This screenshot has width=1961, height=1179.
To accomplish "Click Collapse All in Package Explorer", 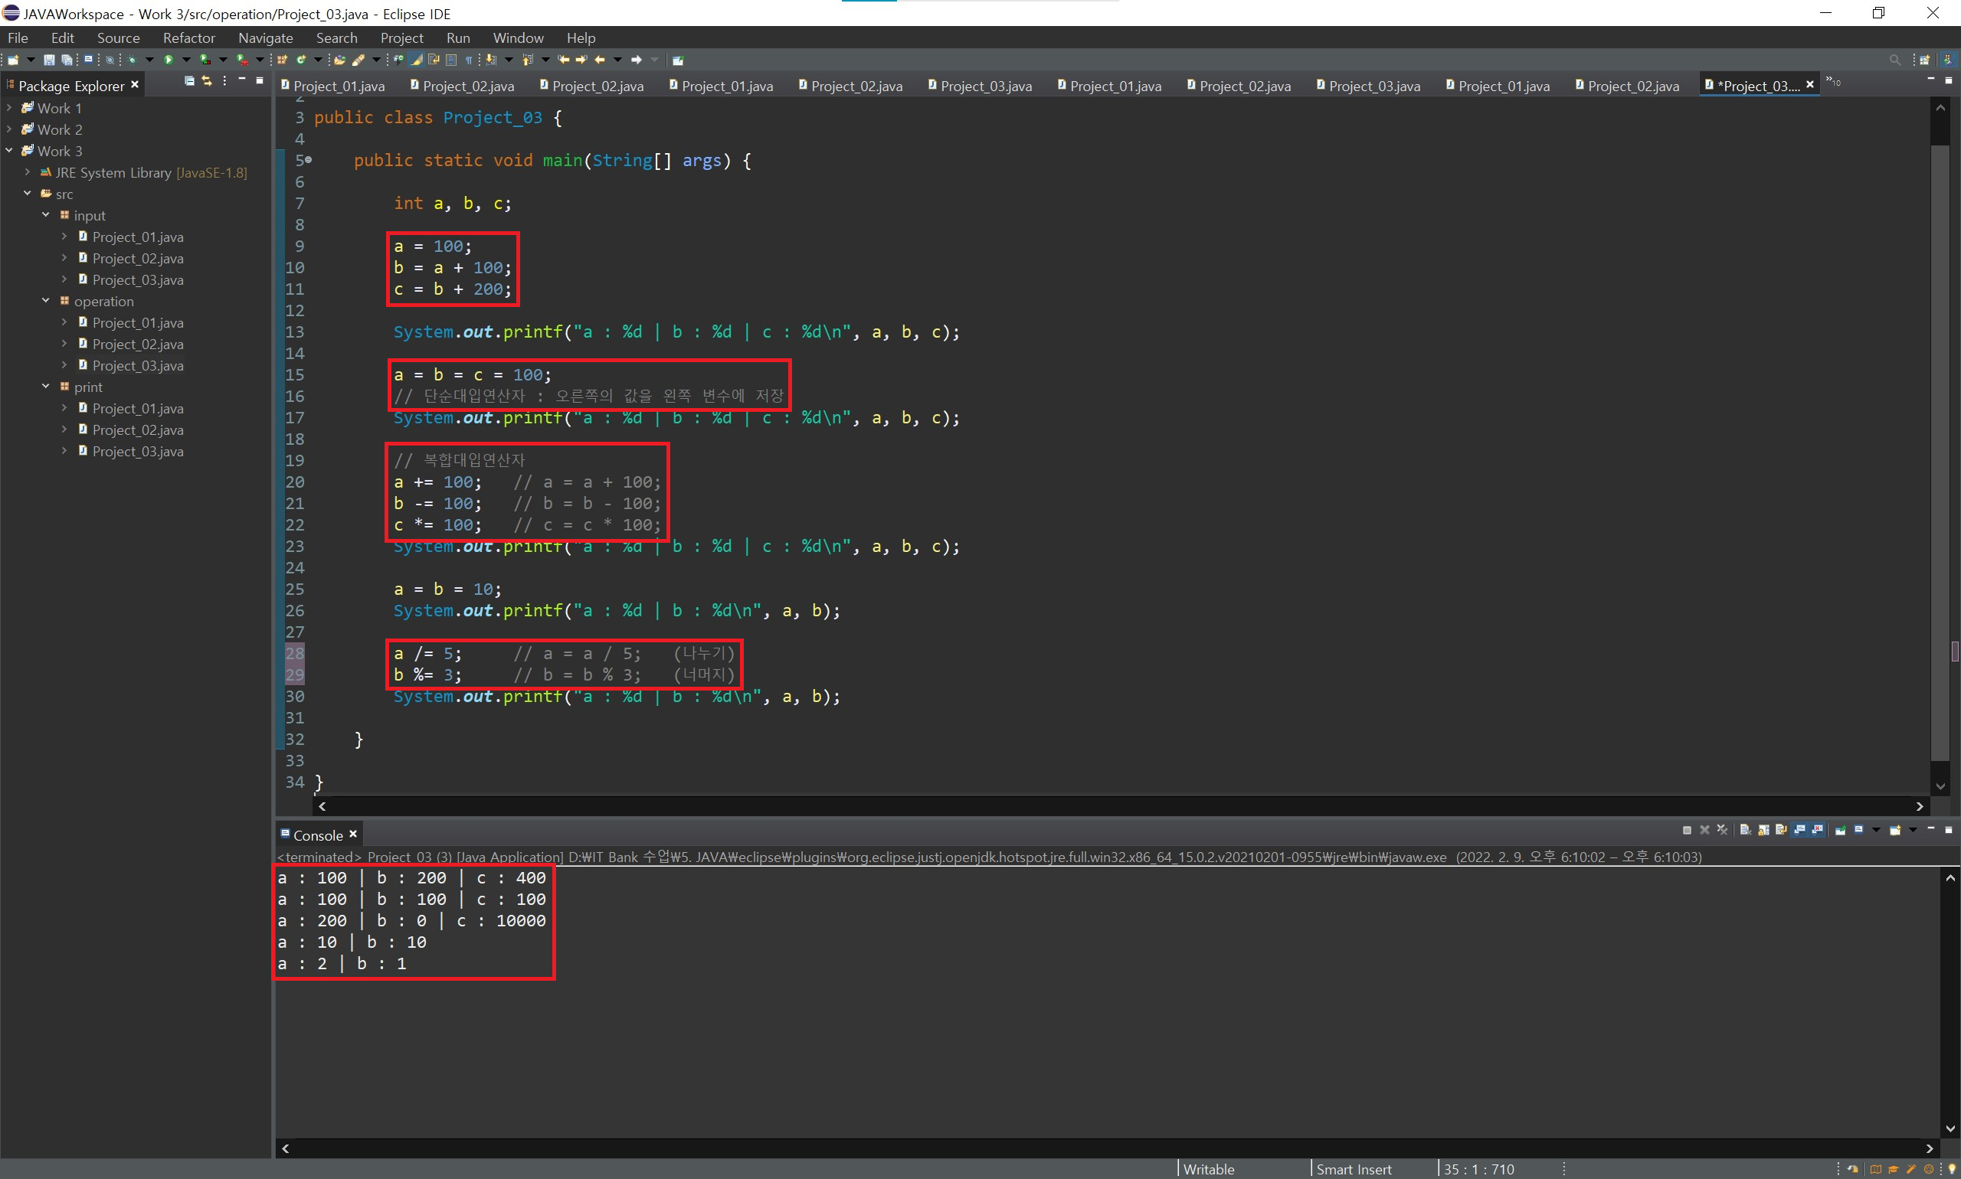I will 189,81.
